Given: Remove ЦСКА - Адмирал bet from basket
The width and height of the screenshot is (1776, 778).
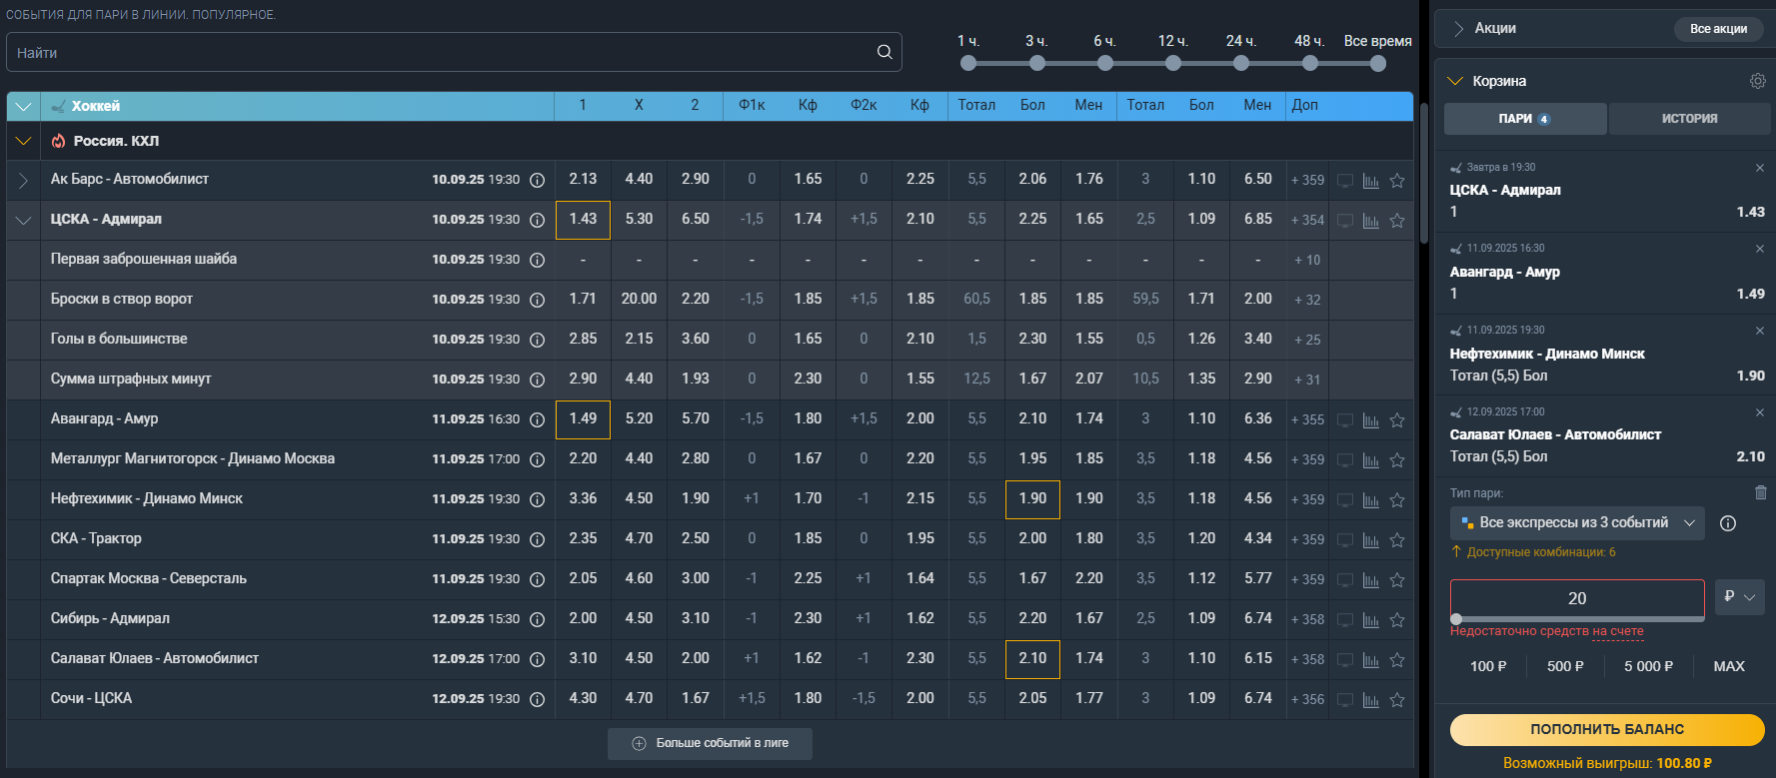Looking at the screenshot, I should click(x=1760, y=168).
